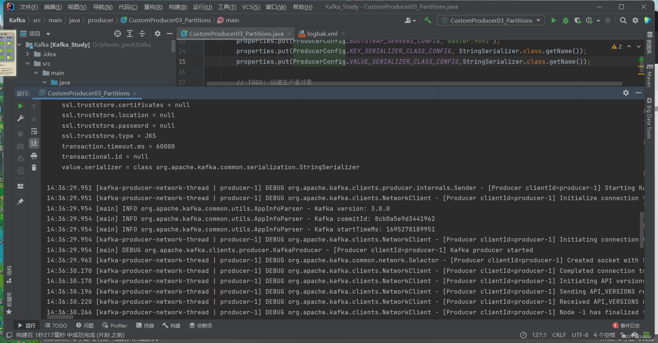
Task: Select opened file locate target icon in Project panel
Action: point(118,34)
